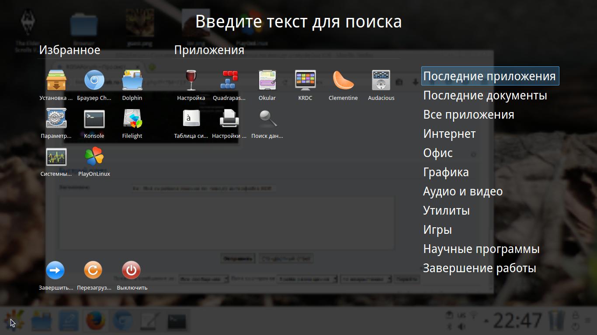Open the 22:47 clock in the panel
Viewport: 597px width, 335px height.
(518, 321)
